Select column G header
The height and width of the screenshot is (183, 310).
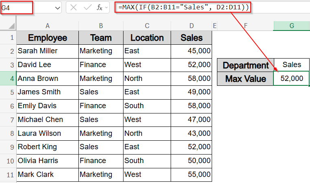point(292,26)
